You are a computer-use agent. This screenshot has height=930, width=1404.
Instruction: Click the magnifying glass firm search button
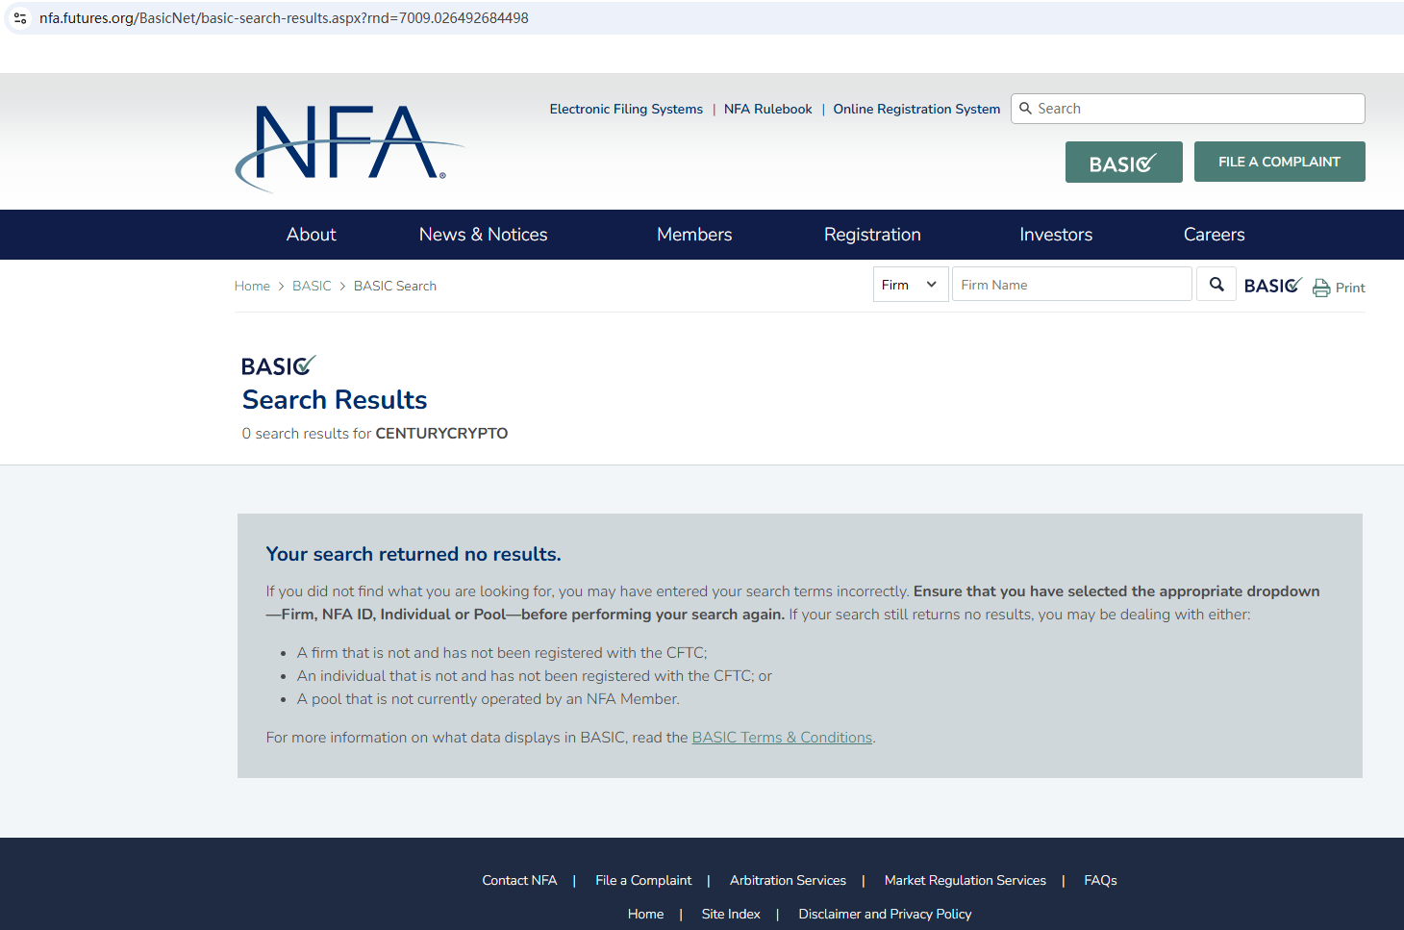point(1216,285)
